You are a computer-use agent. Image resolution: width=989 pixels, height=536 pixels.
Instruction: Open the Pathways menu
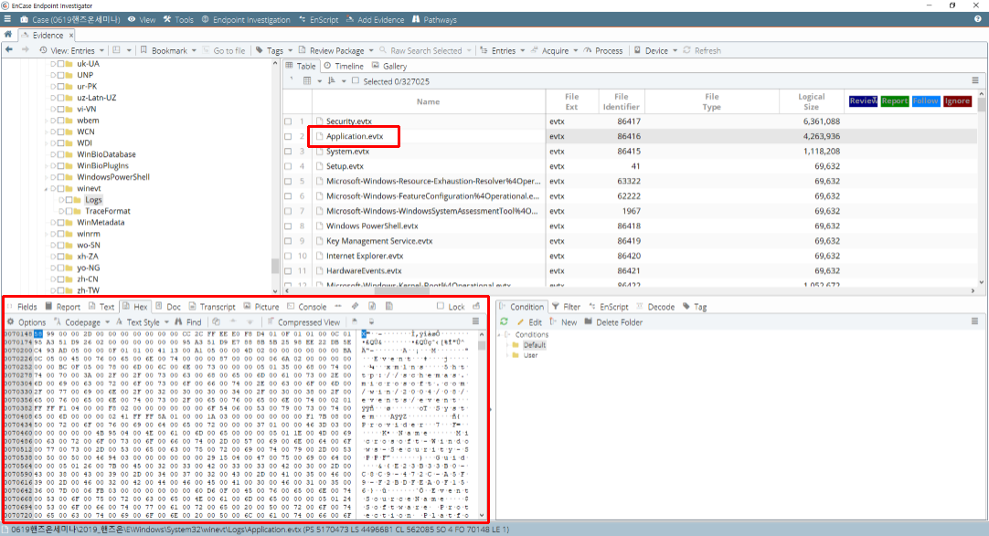point(434,19)
